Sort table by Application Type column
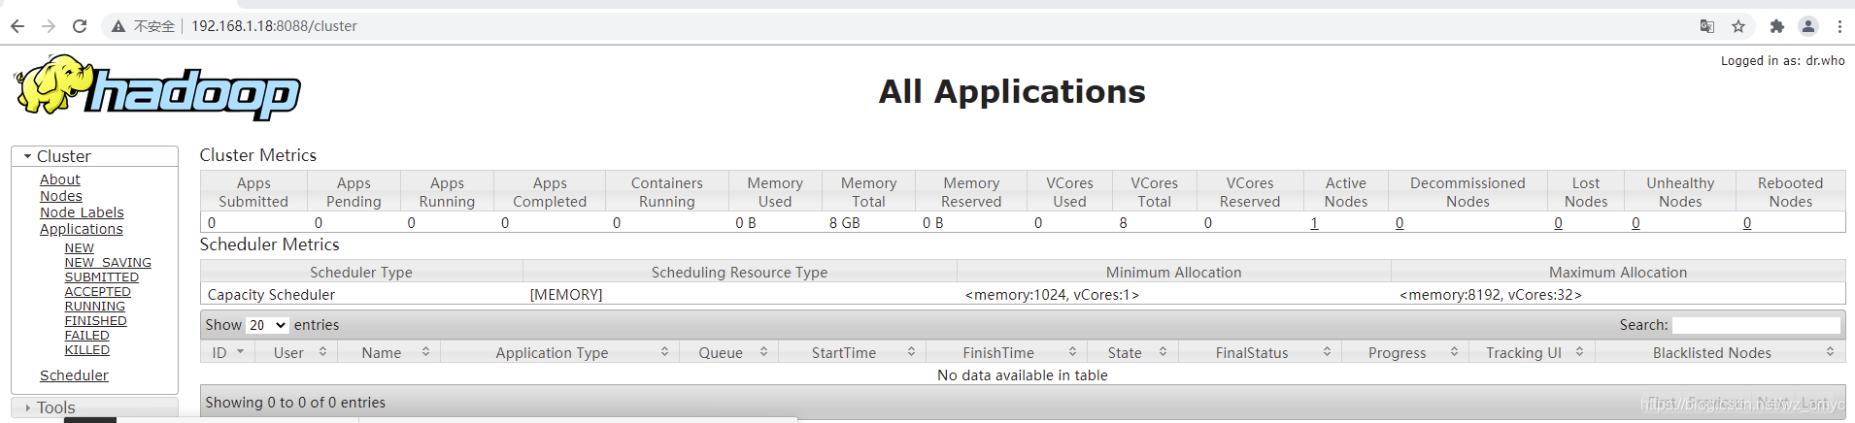The height and width of the screenshot is (423, 1855). (560, 352)
